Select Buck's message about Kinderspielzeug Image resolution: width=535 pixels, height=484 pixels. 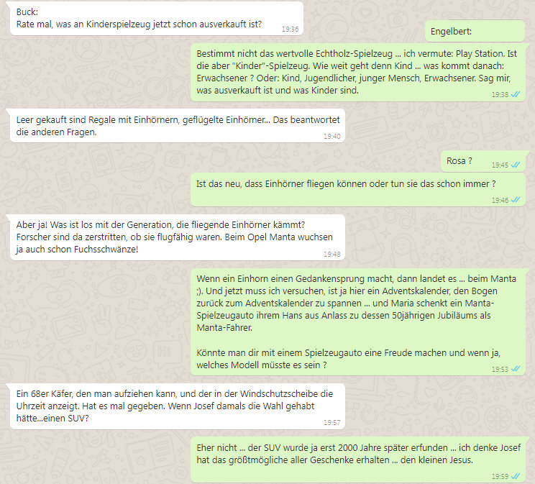(157, 19)
